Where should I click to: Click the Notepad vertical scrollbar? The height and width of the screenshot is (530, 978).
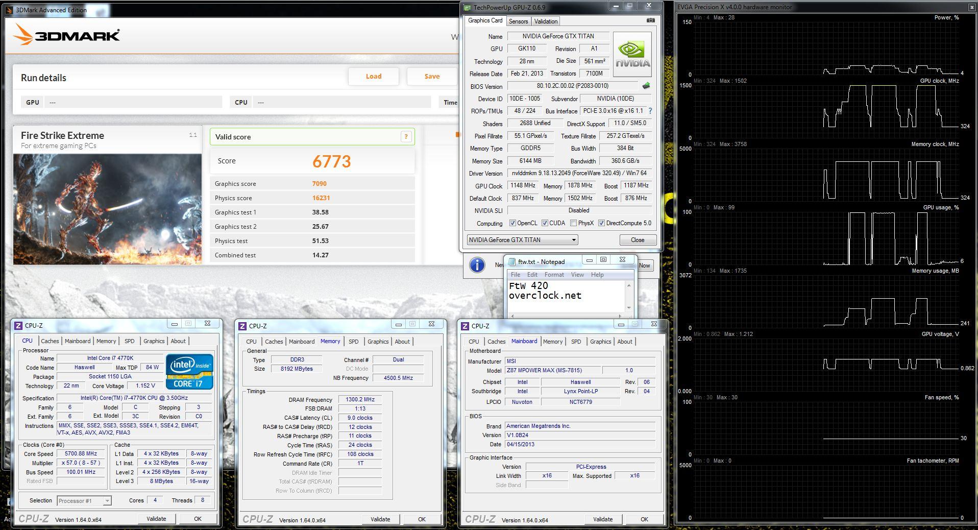pos(629,296)
